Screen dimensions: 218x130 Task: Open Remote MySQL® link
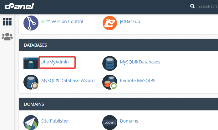pyautogui.click(x=137, y=81)
